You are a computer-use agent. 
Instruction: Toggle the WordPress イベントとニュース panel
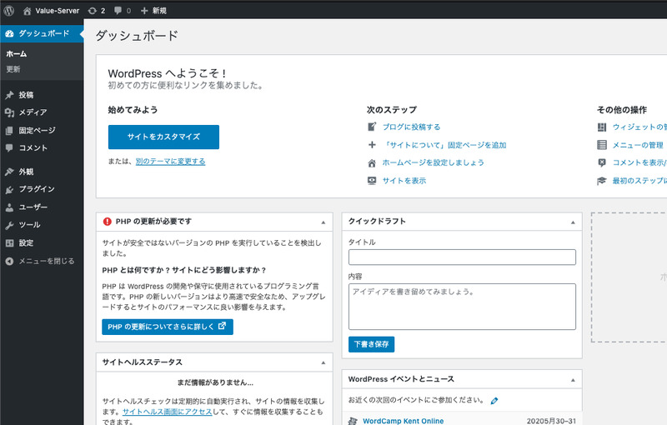coord(571,380)
